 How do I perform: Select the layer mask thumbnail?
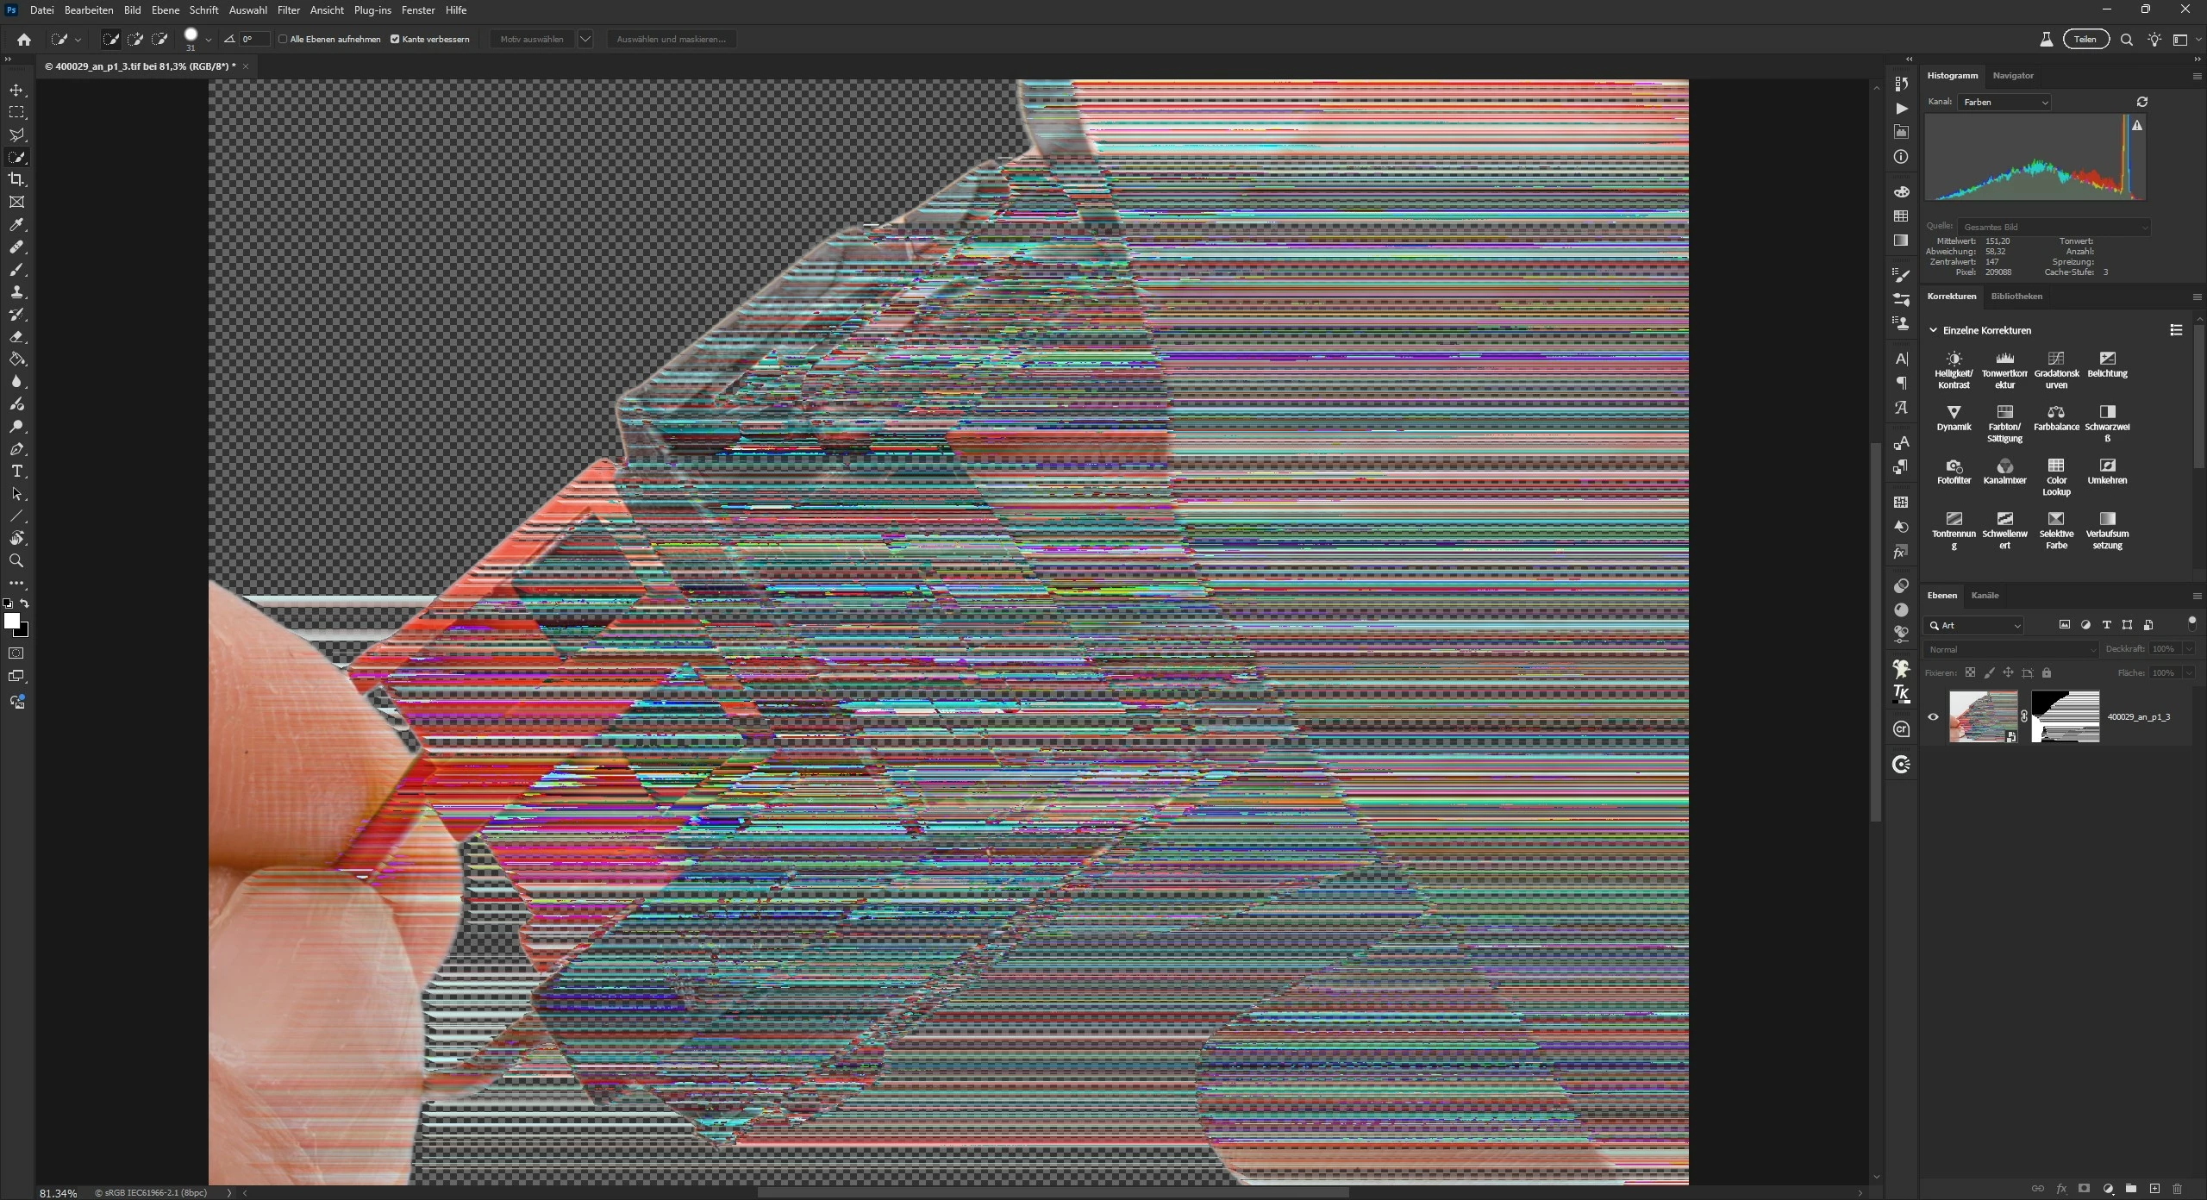(2065, 716)
